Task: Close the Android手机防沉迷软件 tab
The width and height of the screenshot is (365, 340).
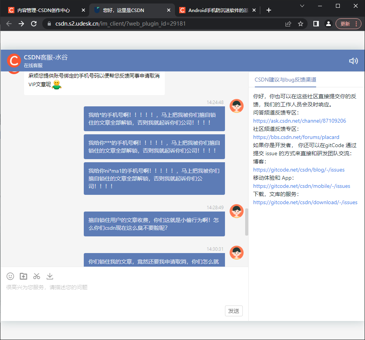Action: (254, 10)
